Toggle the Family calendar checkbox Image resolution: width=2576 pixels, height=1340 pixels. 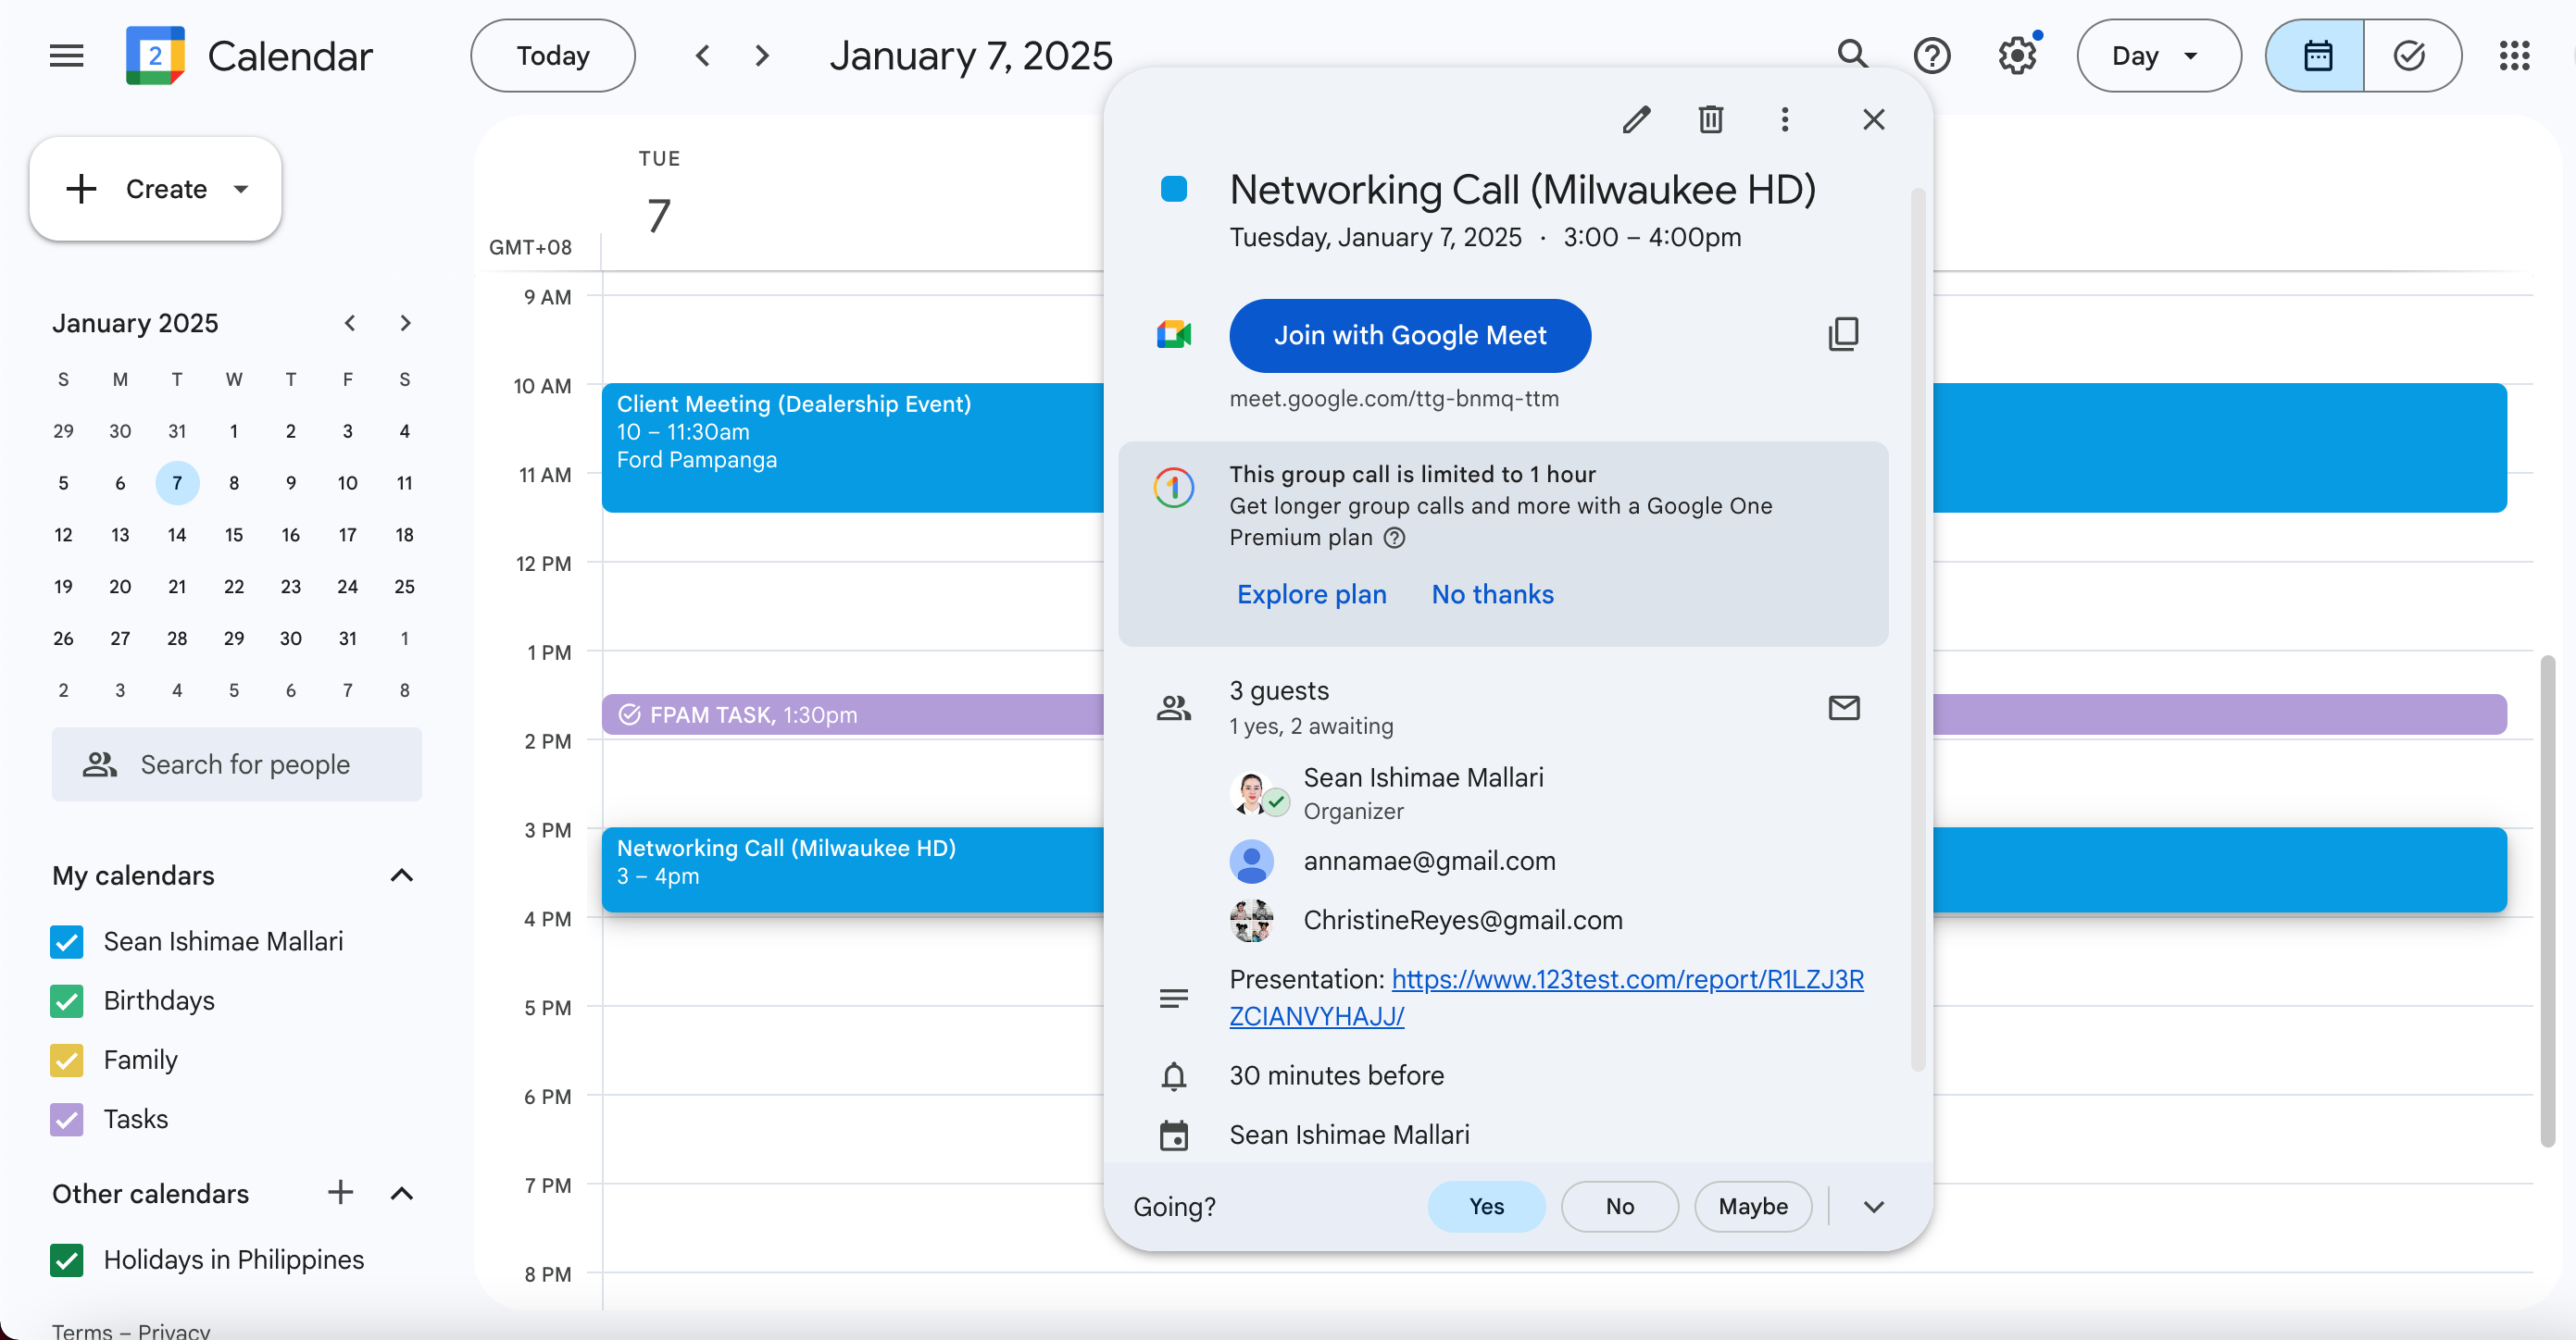click(x=67, y=1061)
